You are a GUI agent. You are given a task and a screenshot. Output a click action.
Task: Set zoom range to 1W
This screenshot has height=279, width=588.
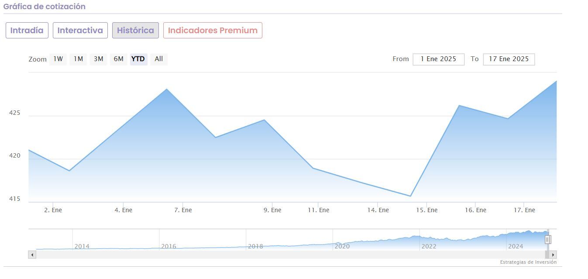point(58,59)
